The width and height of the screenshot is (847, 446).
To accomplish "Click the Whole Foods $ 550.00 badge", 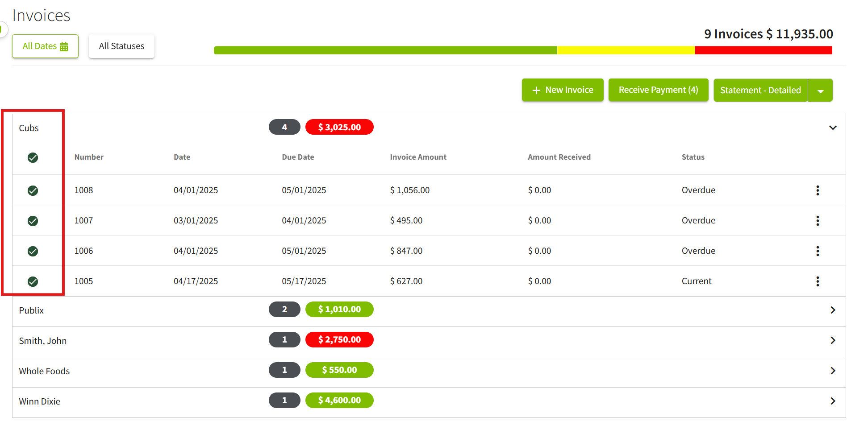I will (339, 370).
